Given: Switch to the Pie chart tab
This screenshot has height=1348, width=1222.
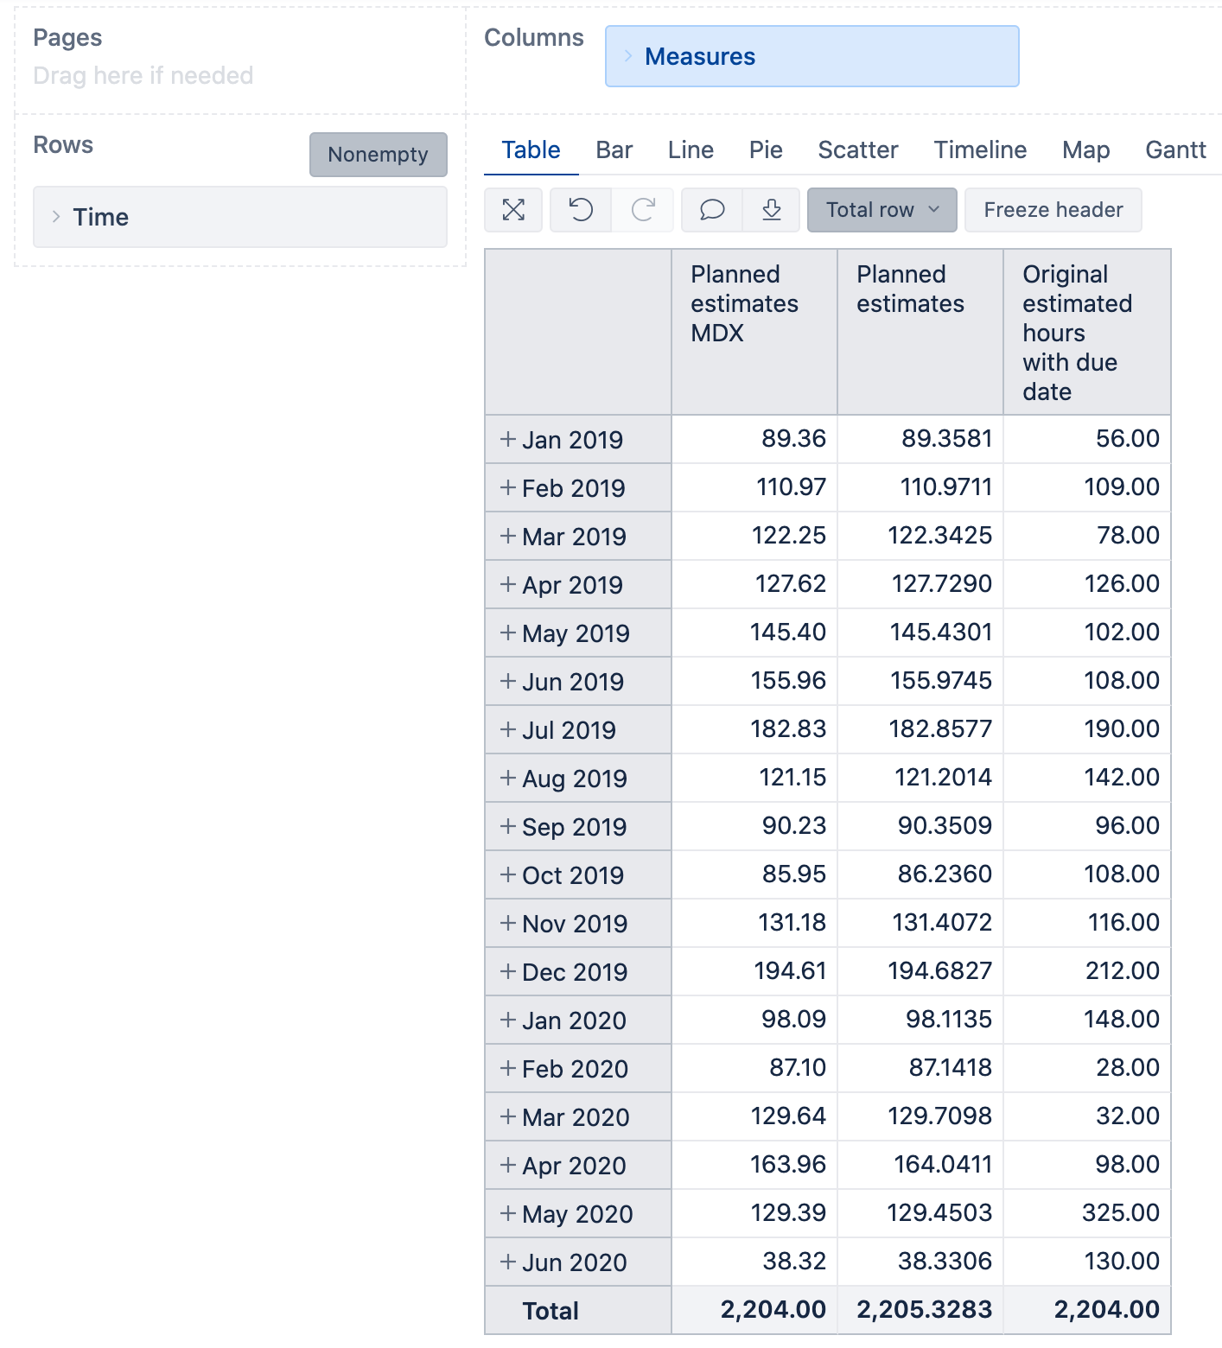Looking at the screenshot, I should tap(766, 150).
